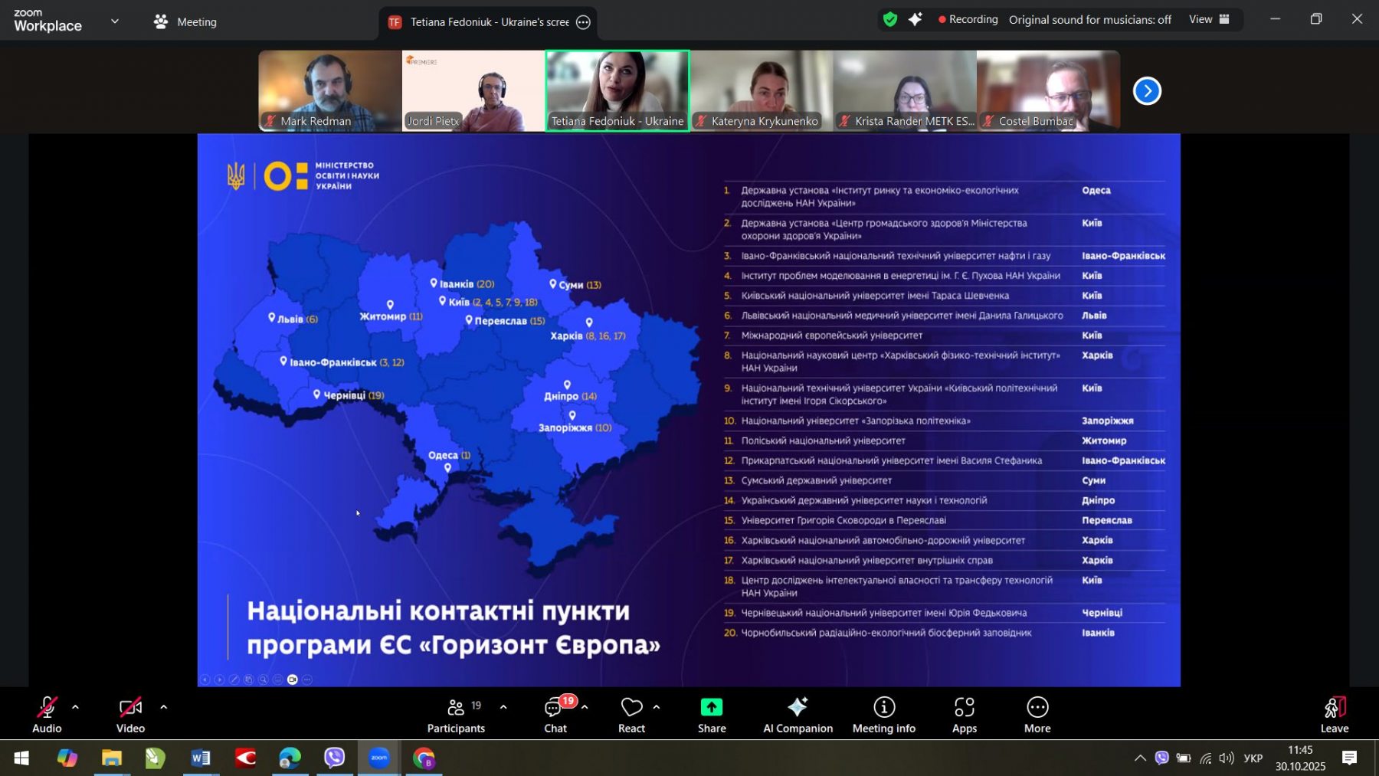Open the React emoji menu
The width and height of the screenshot is (1379, 776).
tap(631, 714)
